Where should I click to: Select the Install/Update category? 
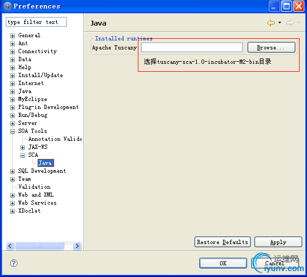40,75
